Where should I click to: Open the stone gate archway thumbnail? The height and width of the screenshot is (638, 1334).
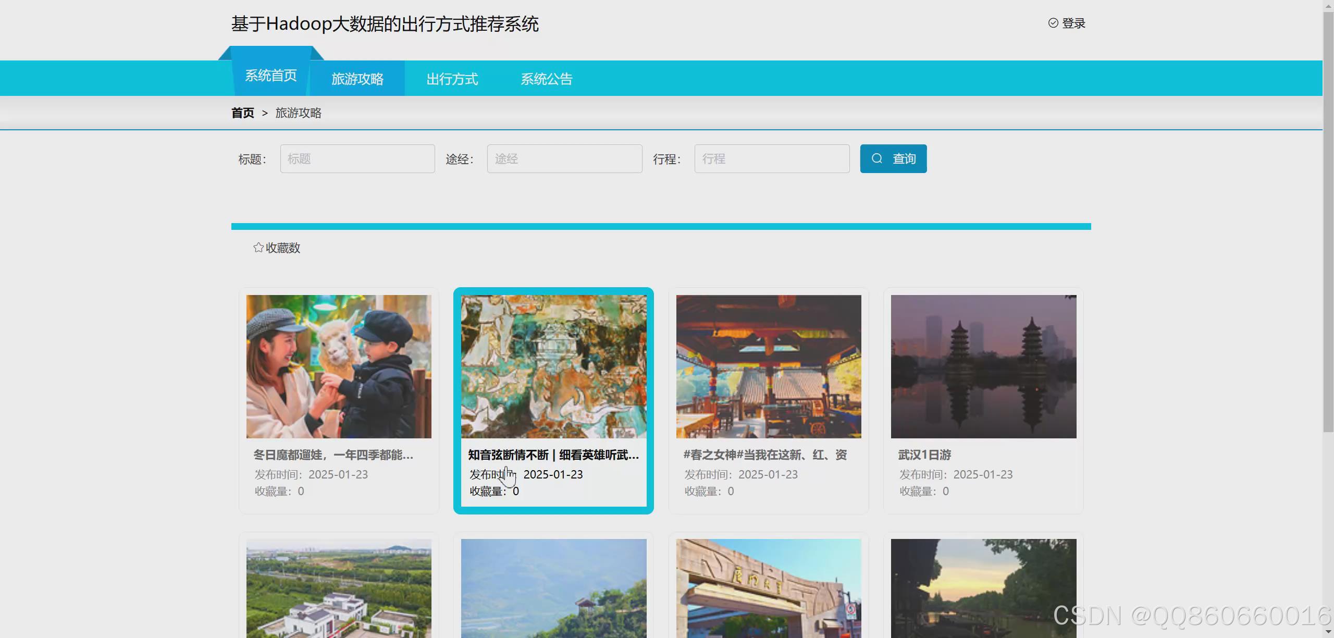coord(769,588)
